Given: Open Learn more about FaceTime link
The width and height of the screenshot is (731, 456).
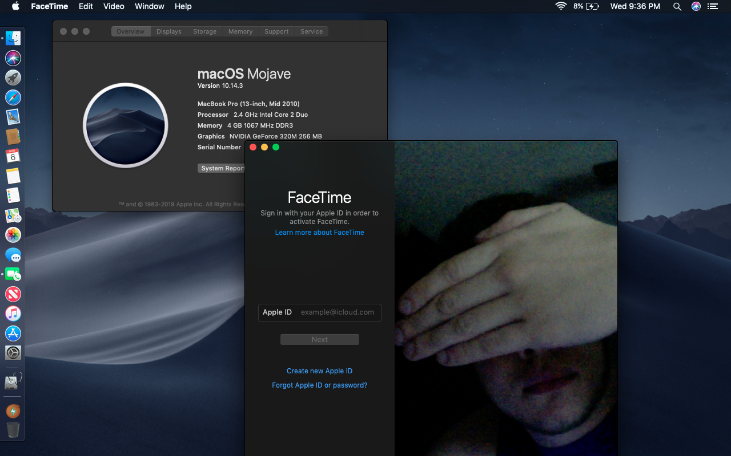Looking at the screenshot, I should tap(320, 233).
